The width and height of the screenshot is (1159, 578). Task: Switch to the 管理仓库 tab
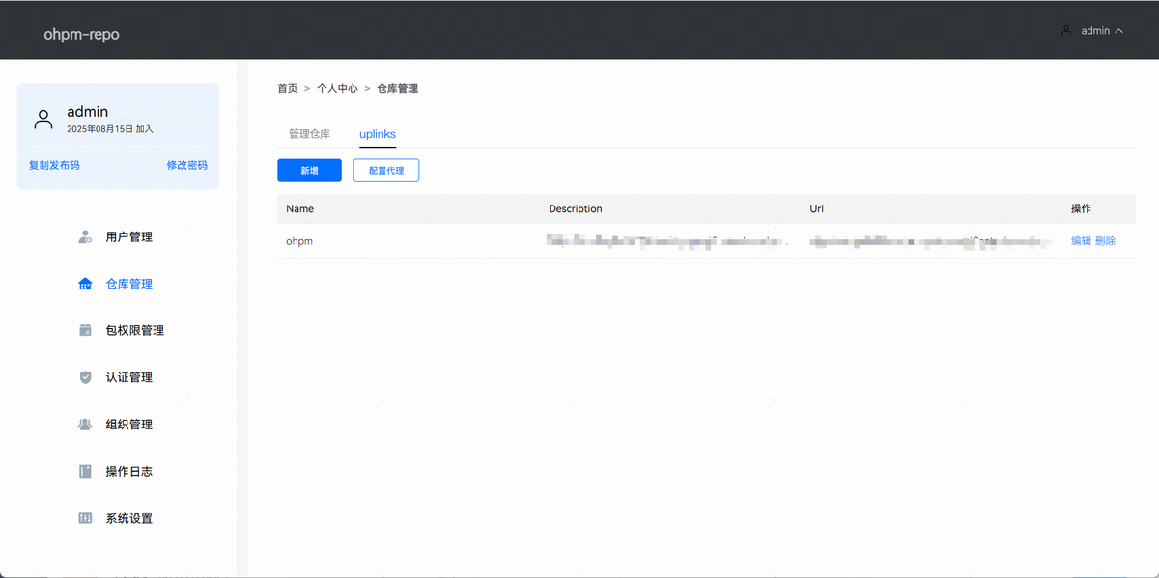[x=309, y=134]
